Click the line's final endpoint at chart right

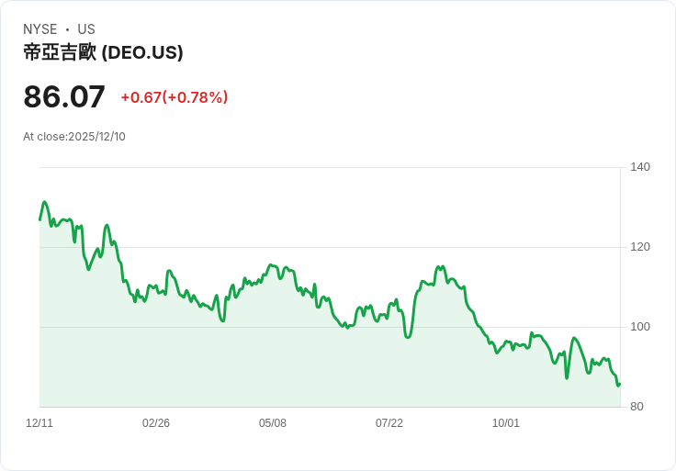(x=619, y=384)
